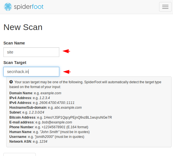
Task: Click the New Scan page heading
Action: [x=23, y=27]
